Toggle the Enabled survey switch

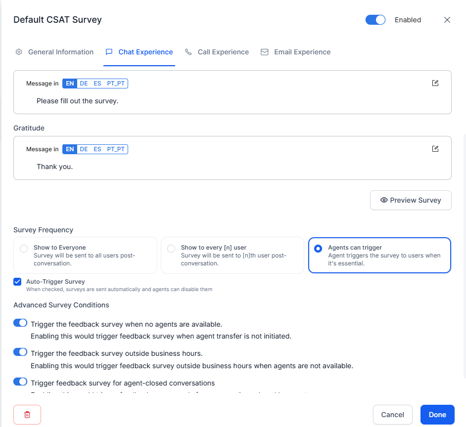coord(375,20)
